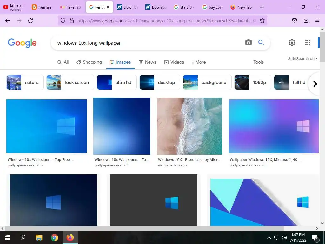Click the horizontal scrollbar right arrow
This screenshot has height=244, width=325.
point(317,229)
